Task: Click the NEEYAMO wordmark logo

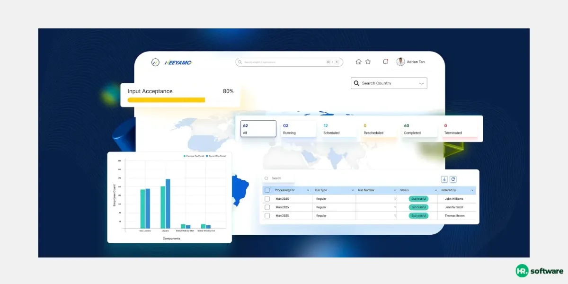Action: click(x=178, y=62)
